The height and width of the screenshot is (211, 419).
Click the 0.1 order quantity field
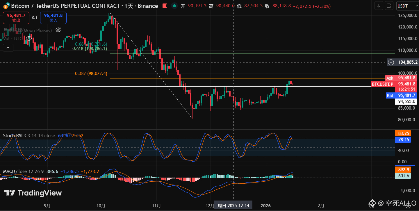coord(35,18)
